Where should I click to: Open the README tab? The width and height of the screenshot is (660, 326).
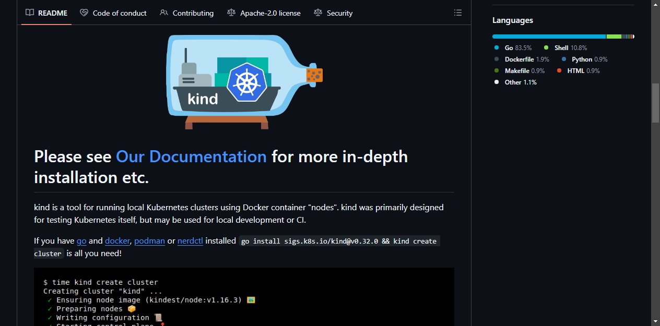tap(46, 13)
